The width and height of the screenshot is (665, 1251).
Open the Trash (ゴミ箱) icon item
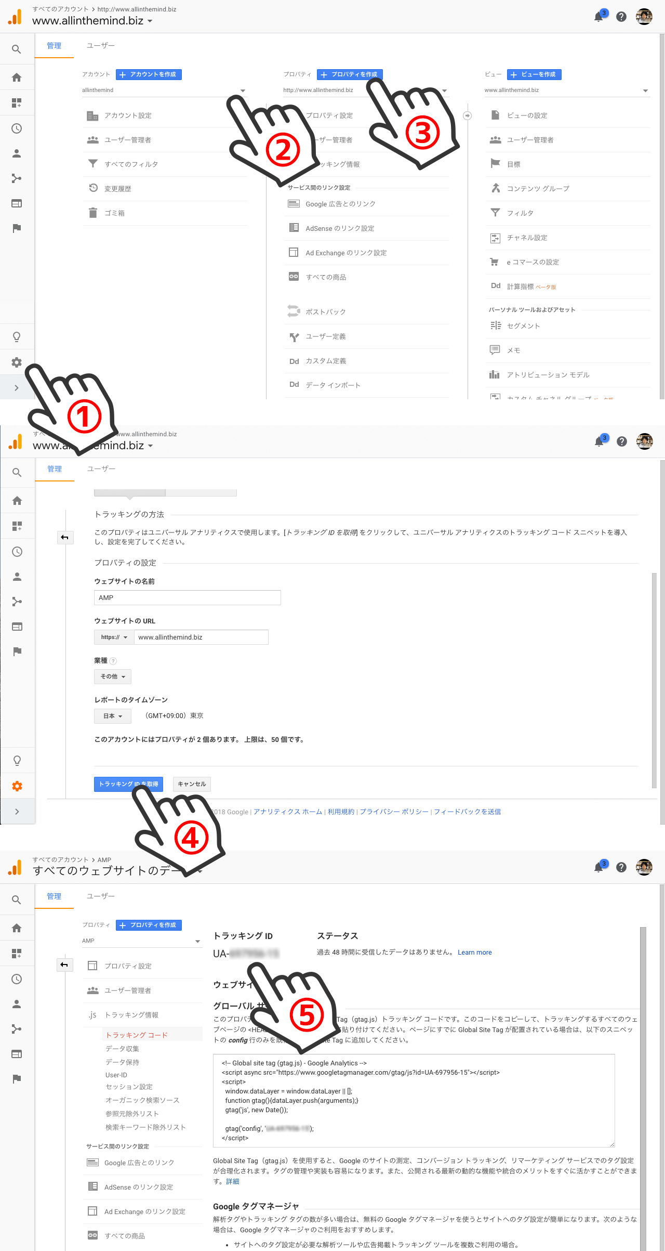click(93, 213)
